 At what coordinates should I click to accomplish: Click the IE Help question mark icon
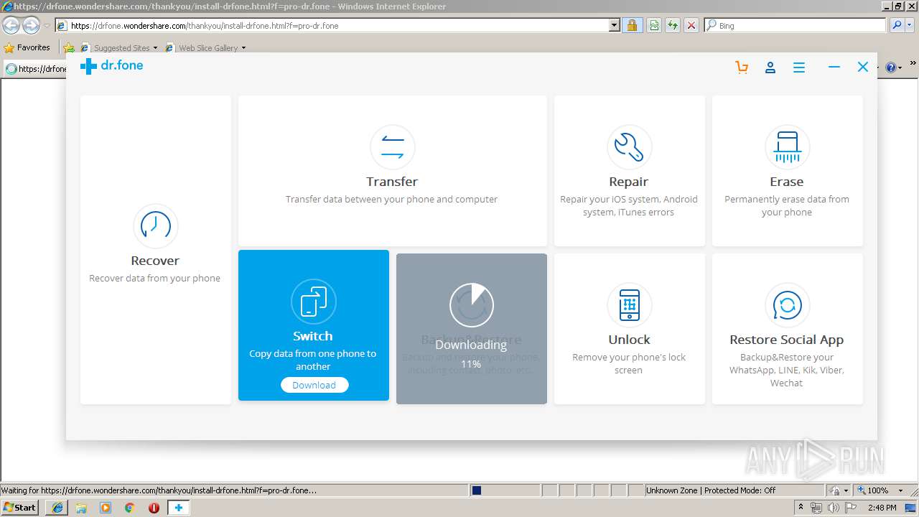point(891,67)
